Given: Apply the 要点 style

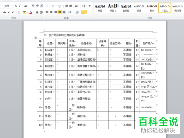Looking at the screenshot, I should [x=152, y=8].
